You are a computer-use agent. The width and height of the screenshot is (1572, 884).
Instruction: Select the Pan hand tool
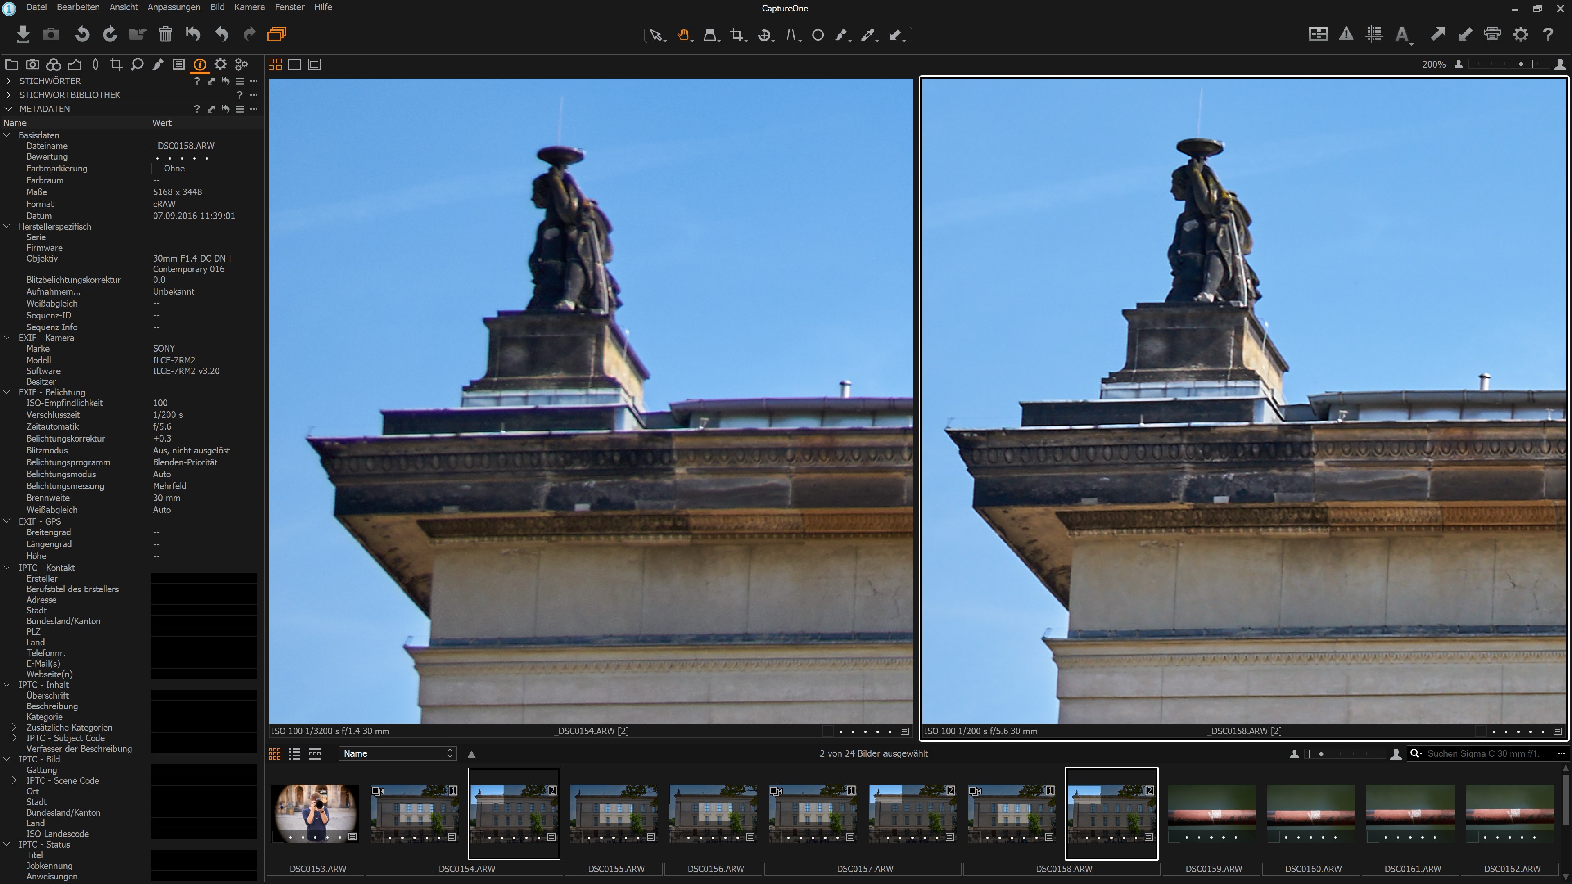pyautogui.click(x=683, y=35)
